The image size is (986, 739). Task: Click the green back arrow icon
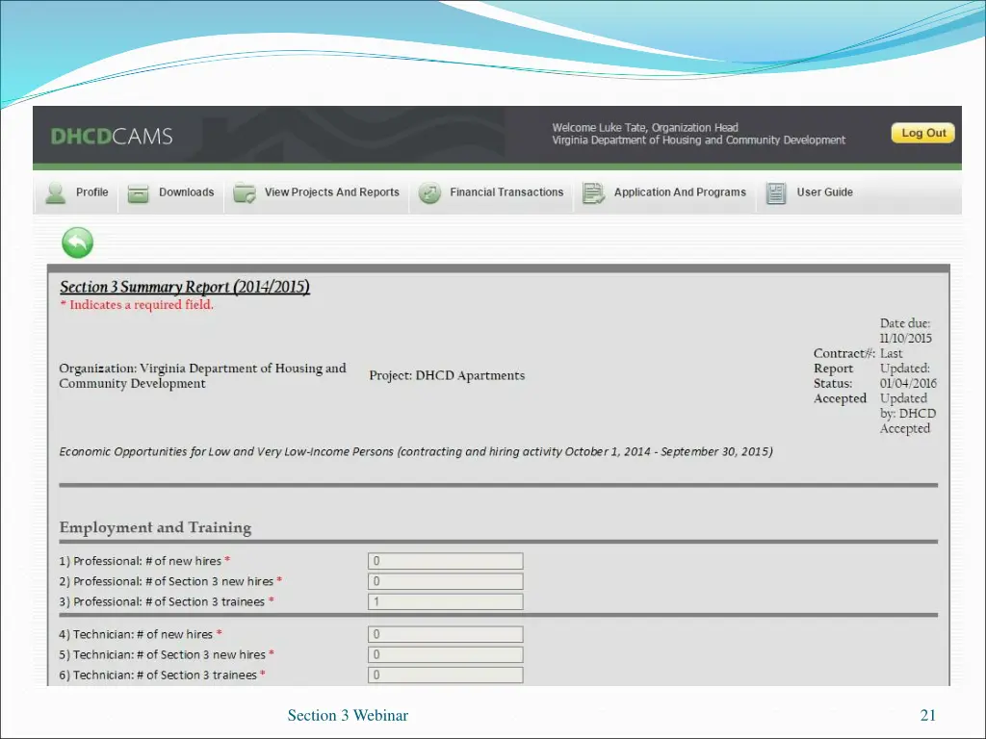click(77, 242)
